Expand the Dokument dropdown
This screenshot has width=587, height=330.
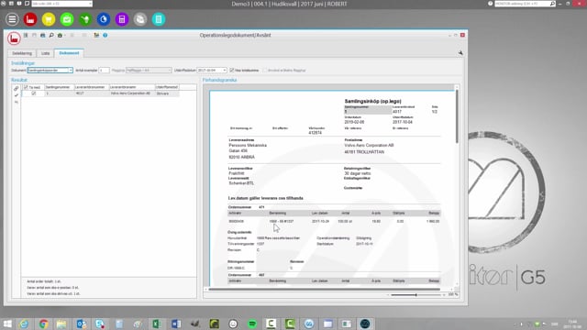71,71
